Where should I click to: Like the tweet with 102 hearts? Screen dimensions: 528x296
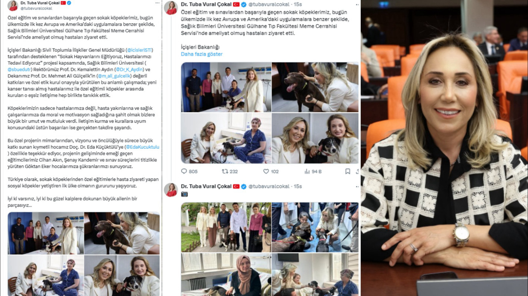coord(266,171)
